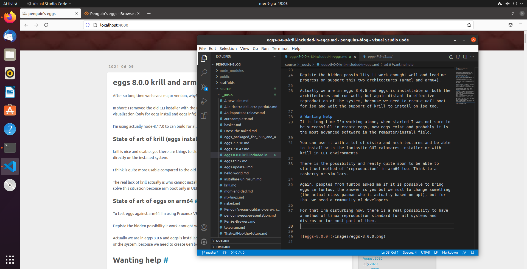Open notifications bell in status bar

[x=473, y=253]
